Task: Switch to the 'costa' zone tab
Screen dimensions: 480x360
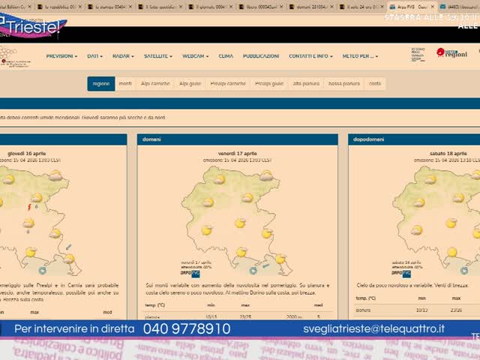Action: [374, 84]
